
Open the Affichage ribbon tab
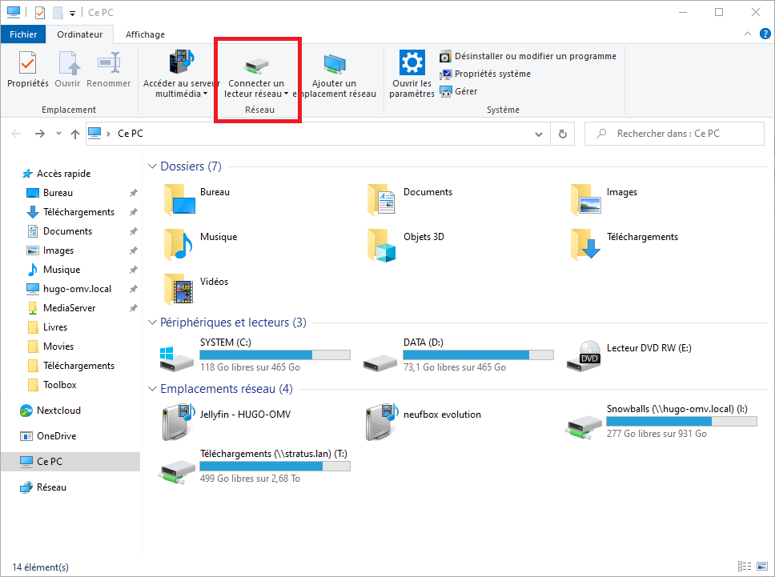(145, 34)
